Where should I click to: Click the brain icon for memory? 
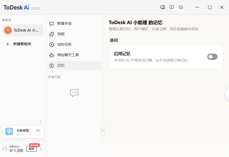(x=52, y=66)
